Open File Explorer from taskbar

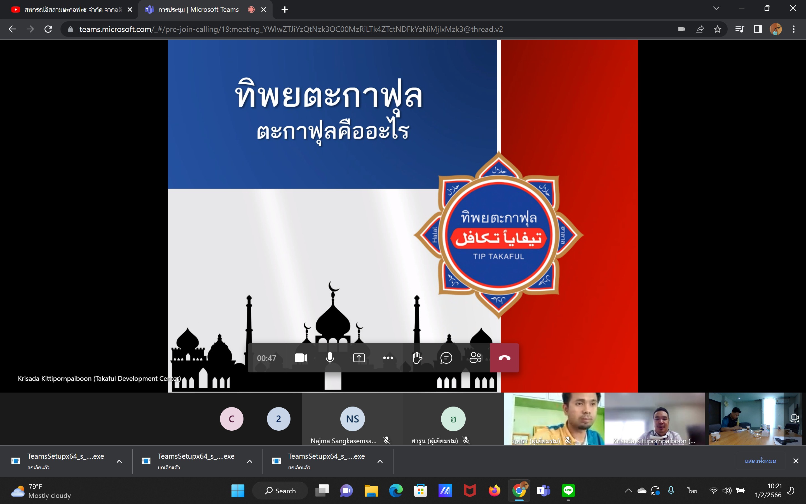click(x=371, y=491)
